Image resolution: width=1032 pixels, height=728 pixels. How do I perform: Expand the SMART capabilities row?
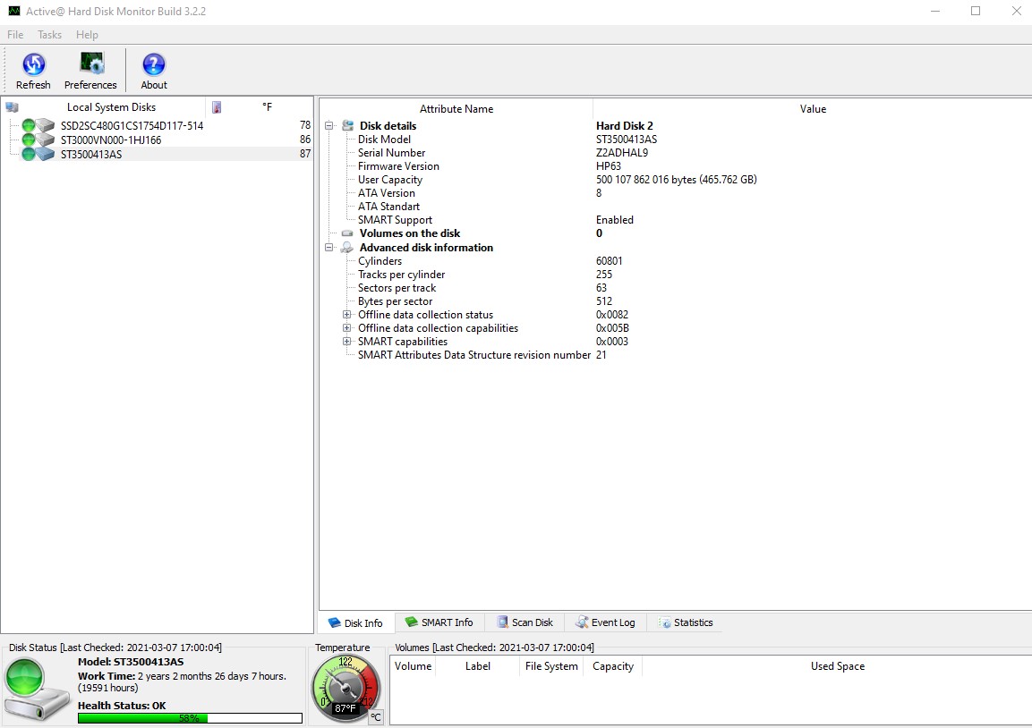pos(347,342)
